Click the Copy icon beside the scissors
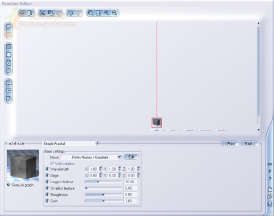This screenshot has height=216, width=274. coord(50,13)
